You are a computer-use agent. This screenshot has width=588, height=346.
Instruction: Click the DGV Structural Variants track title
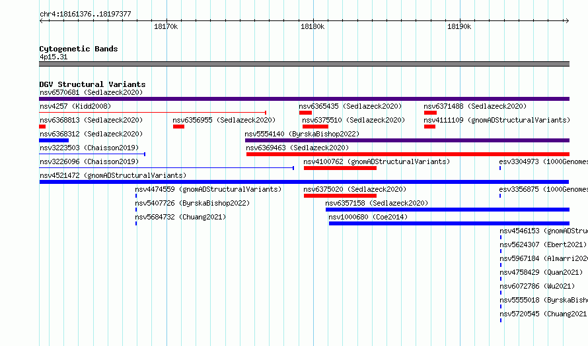coord(92,84)
